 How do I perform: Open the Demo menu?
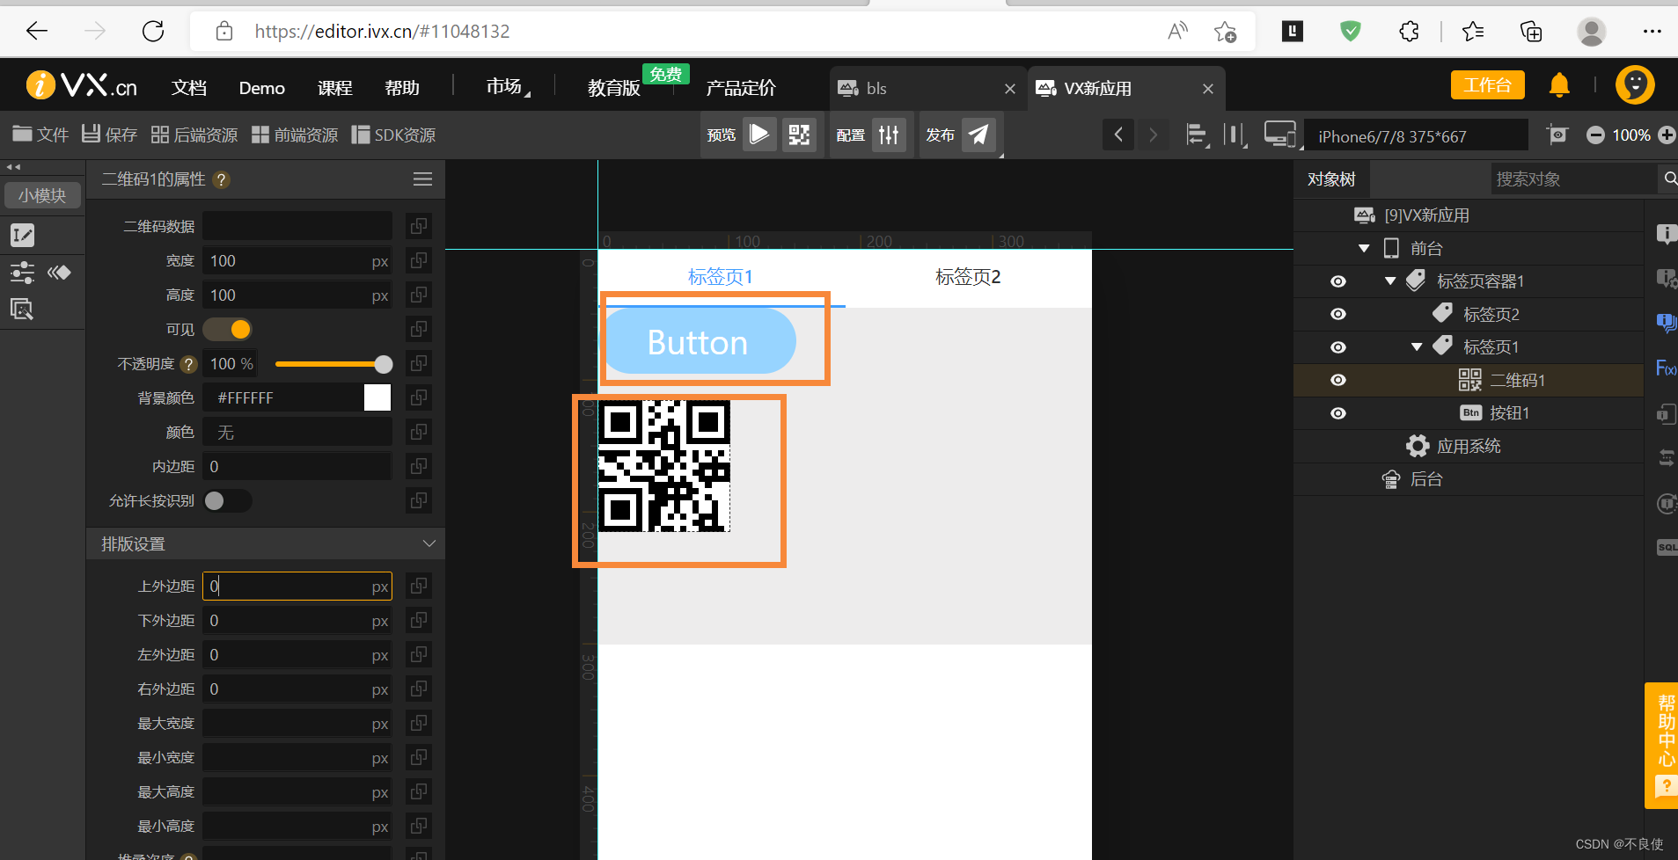[261, 88]
